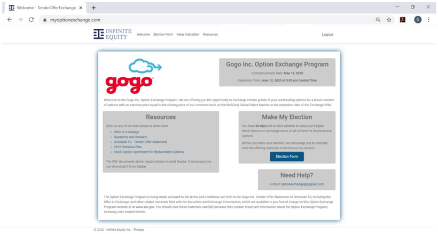Click Logout in the header

[327, 35]
